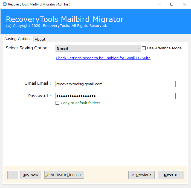This screenshot has height=188, width=191.
Task: Click the Select Saving Option label
Action: point(28,48)
